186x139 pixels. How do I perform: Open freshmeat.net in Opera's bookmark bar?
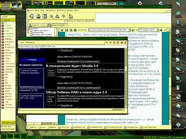[x=94, y=127]
